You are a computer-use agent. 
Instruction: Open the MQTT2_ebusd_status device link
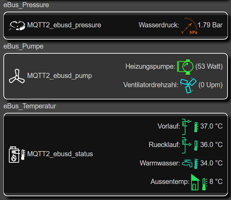coord(60,154)
